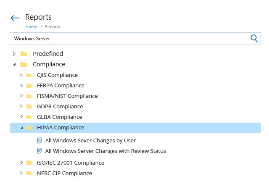The image size is (269, 189).
Task: Select FISMA/NIST Compliance tree item
Action: [x=67, y=96]
